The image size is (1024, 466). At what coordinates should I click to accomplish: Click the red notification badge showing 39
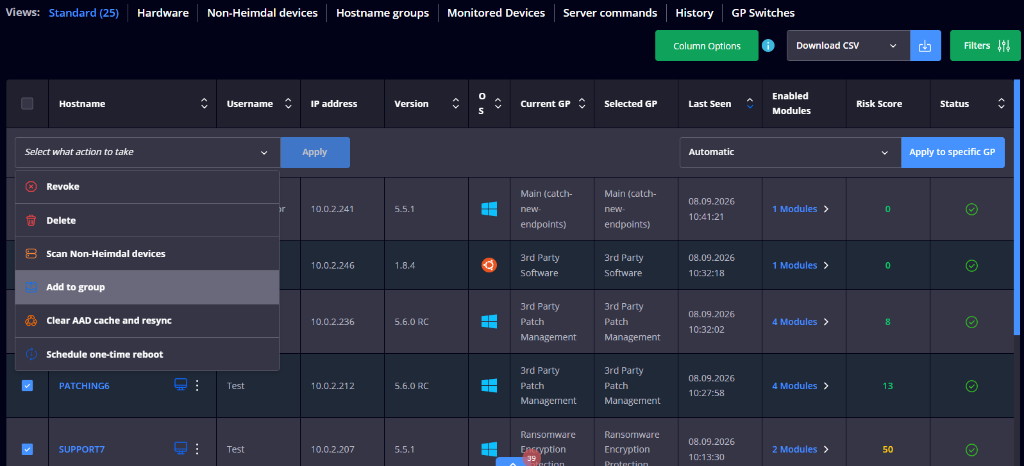click(532, 458)
